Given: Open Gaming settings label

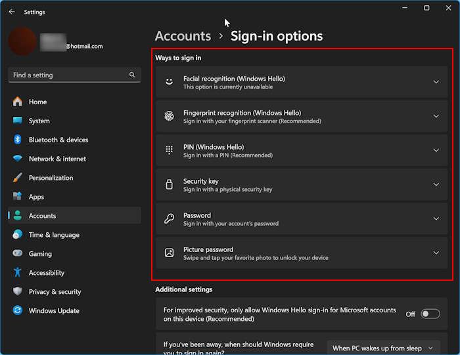Looking at the screenshot, I should click(40, 254).
